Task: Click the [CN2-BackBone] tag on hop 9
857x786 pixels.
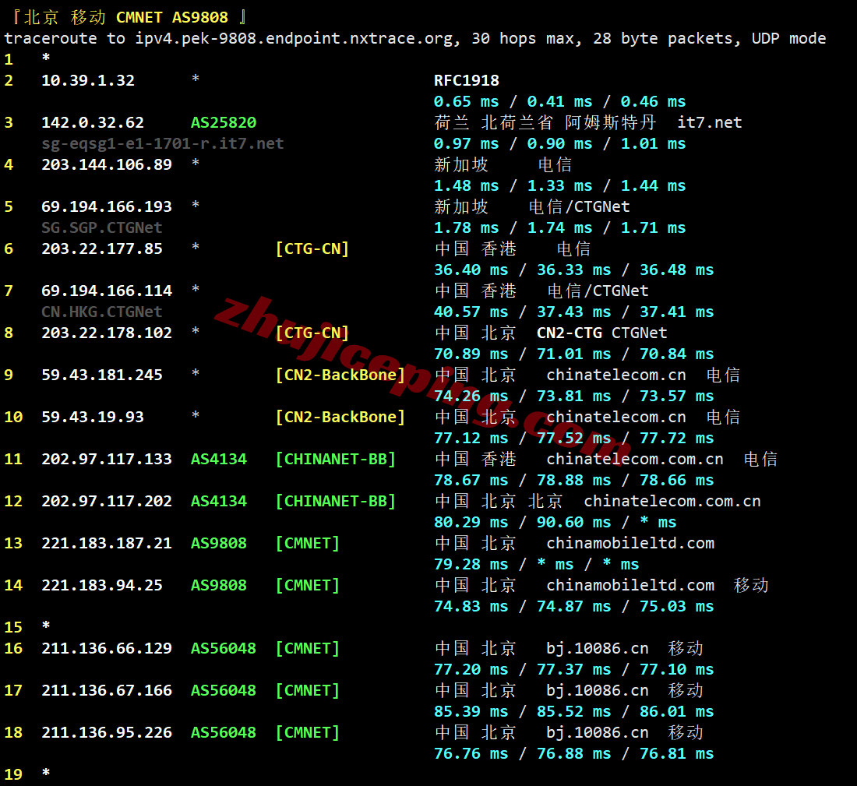Action: [x=340, y=375]
